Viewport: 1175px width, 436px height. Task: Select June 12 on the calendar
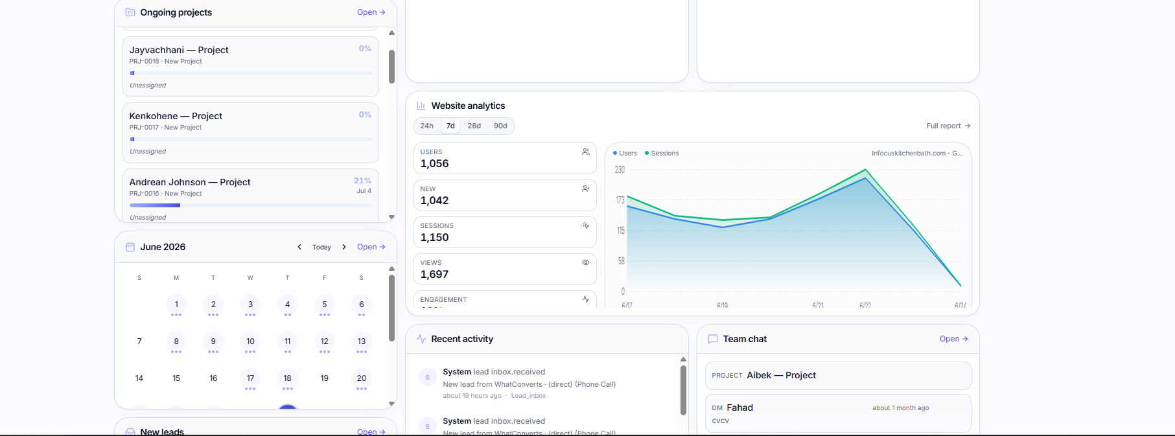[x=325, y=341]
